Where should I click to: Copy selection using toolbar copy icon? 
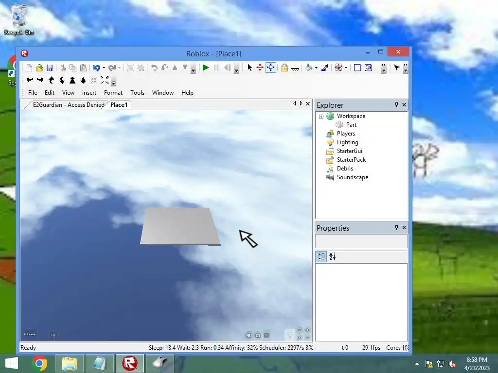pos(73,68)
